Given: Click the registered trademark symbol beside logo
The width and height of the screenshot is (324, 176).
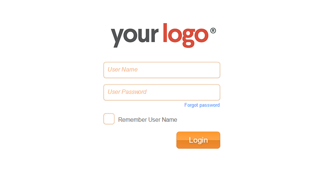Looking at the screenshot, I should click(x=213, y=30).
